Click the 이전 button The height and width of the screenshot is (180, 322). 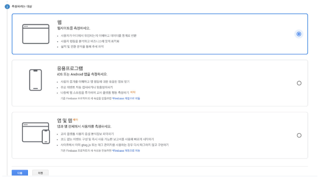click(41, 173)
